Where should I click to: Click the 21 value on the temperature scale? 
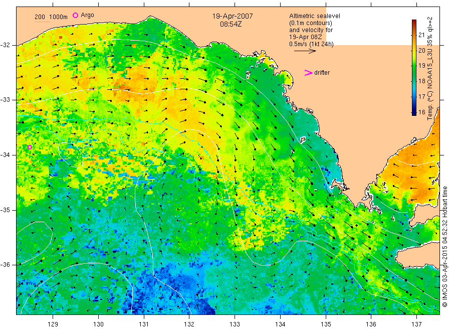(421, 35)
